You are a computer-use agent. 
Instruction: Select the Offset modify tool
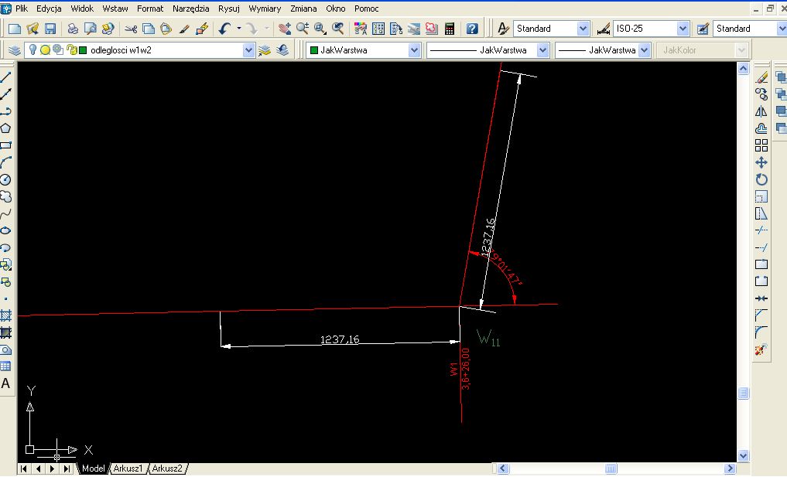761,128
